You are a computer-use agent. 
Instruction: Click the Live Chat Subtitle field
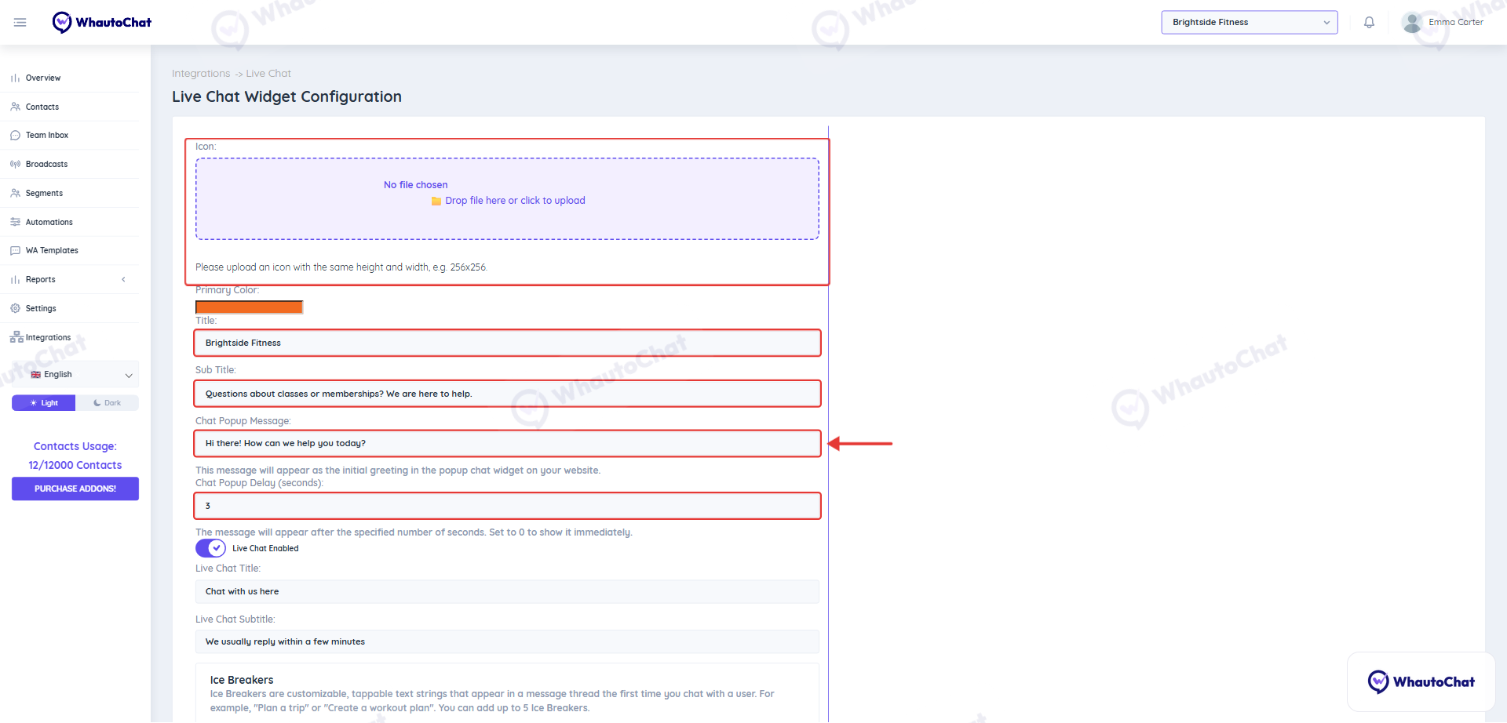point(507,641)
